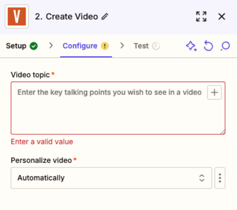Switch to the Setup tab
Viewport: 237px width, 210px height.
tap(22, 46)
